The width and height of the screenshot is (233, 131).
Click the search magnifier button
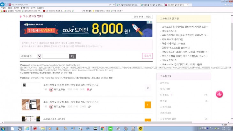(x=72, y=56)
